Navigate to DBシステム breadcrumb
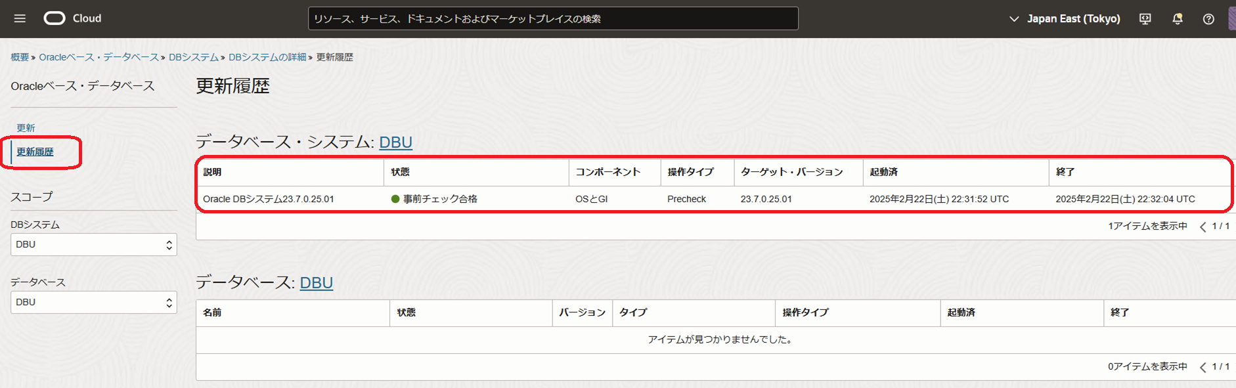The height and width of the screenshot is (388, 1236). coord(194,57)
